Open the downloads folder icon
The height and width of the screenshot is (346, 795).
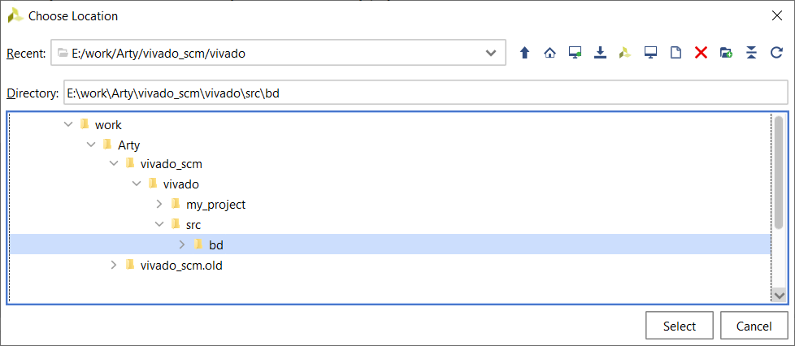tap(600, 53)
